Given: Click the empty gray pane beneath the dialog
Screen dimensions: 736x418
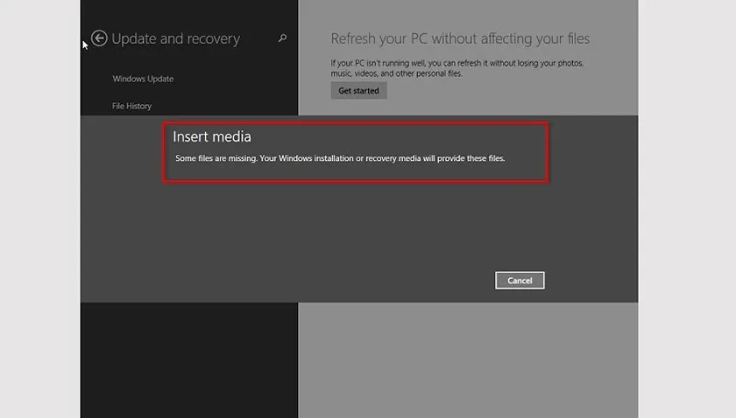Looking at the screenshot, I should click(468, 360).
